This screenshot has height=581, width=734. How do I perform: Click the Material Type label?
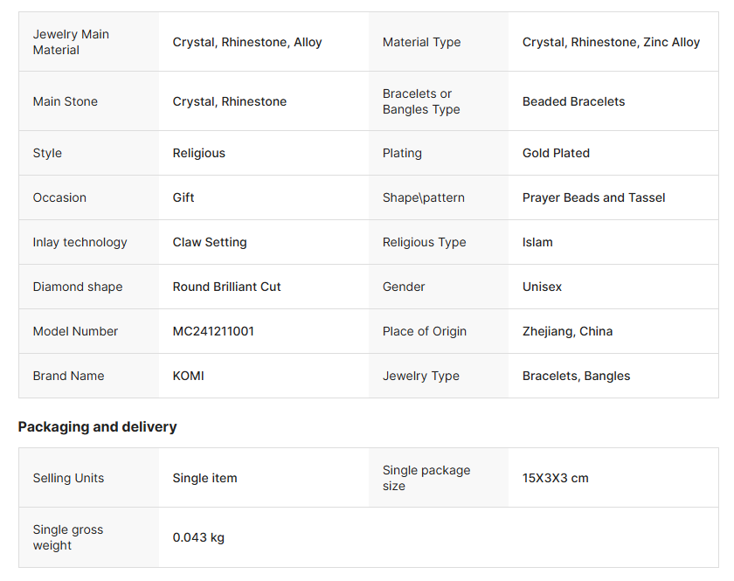(x=421, y=42)
